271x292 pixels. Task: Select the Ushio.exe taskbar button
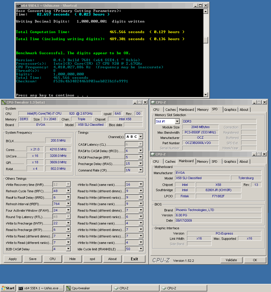coord(40,288)
